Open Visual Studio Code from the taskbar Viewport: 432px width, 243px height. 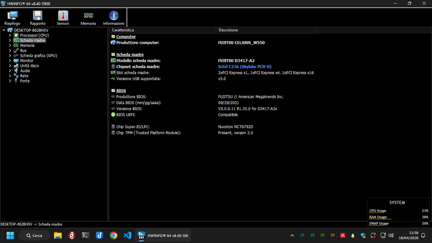pos(127,235)
